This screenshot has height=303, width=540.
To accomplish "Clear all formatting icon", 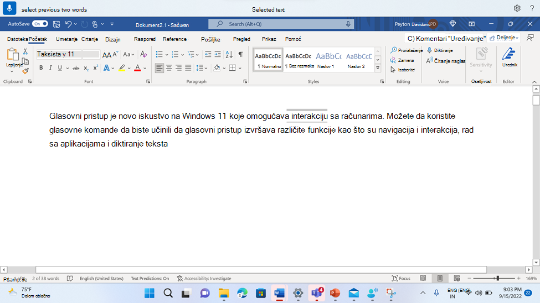I will click(x=143, y=54).
